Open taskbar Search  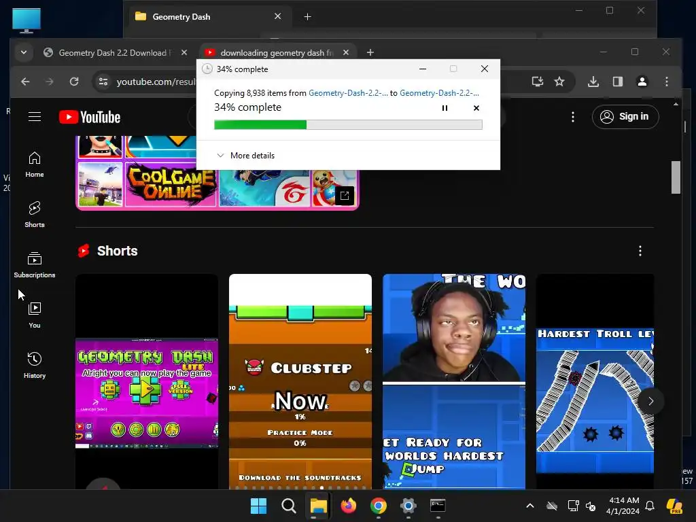[288, 506]
